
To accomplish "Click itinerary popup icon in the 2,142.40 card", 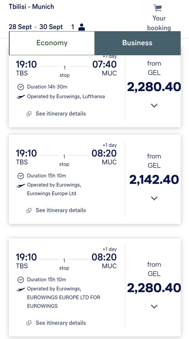I will 29,210.
